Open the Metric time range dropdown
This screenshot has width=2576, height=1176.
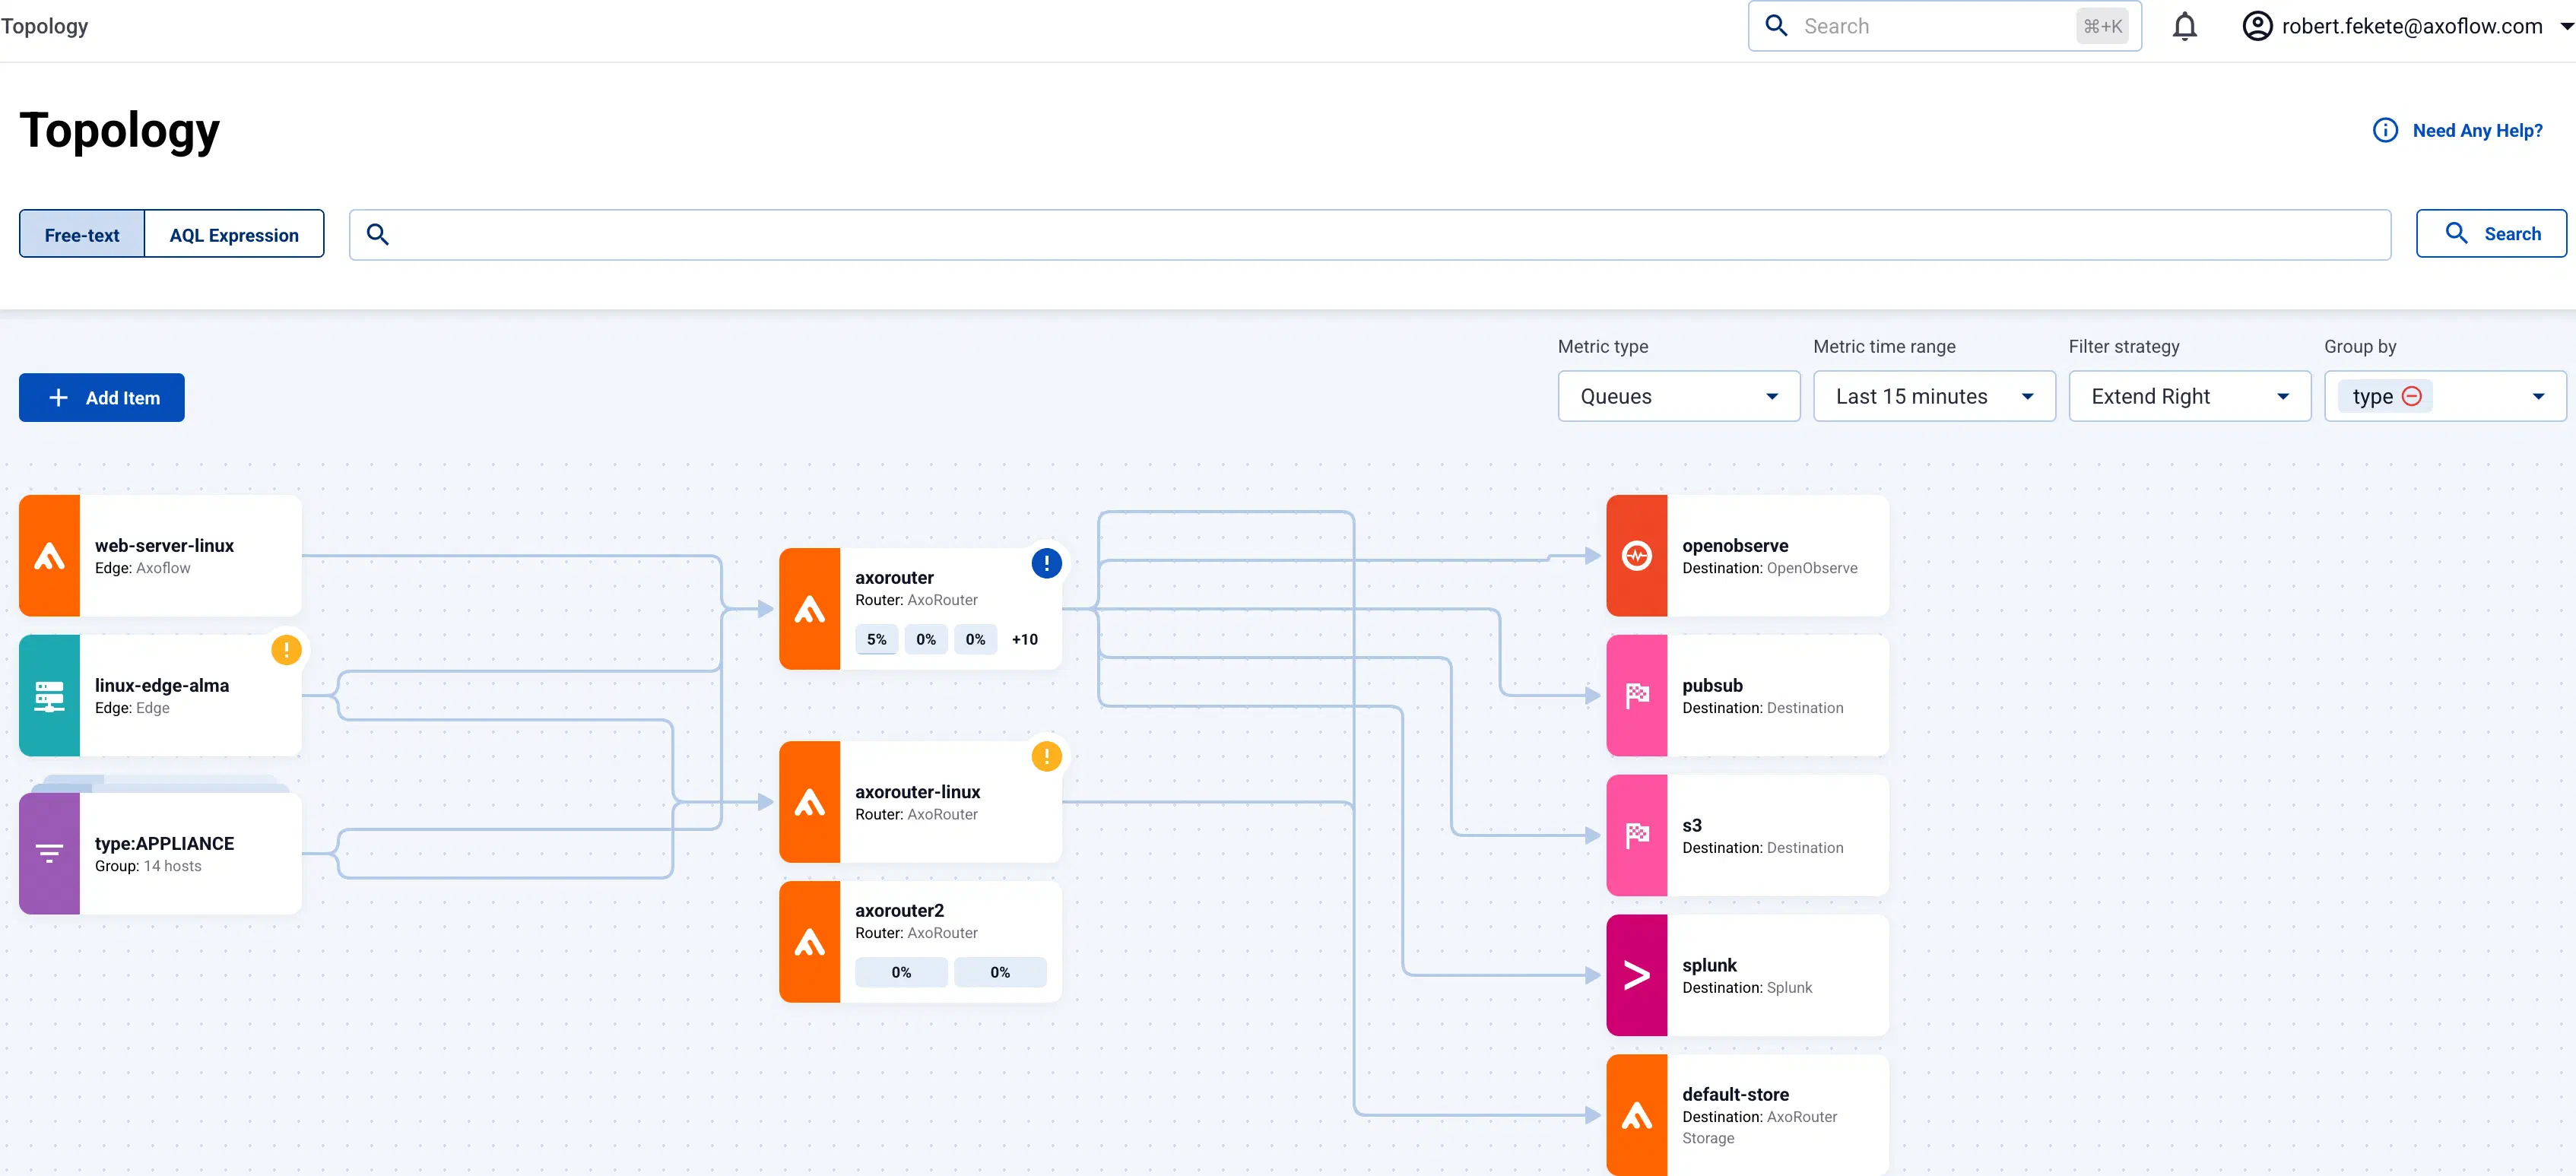click(x=1934, y=396)
